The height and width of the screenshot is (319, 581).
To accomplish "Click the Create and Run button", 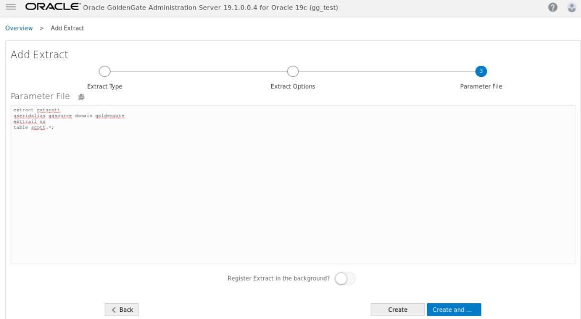I will click(x=454, y=309).
